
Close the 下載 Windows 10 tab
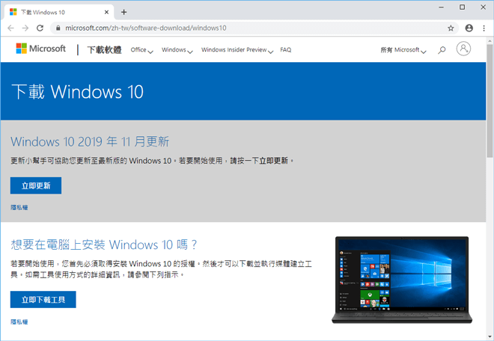pyautogui.click(x=106, y=12)
